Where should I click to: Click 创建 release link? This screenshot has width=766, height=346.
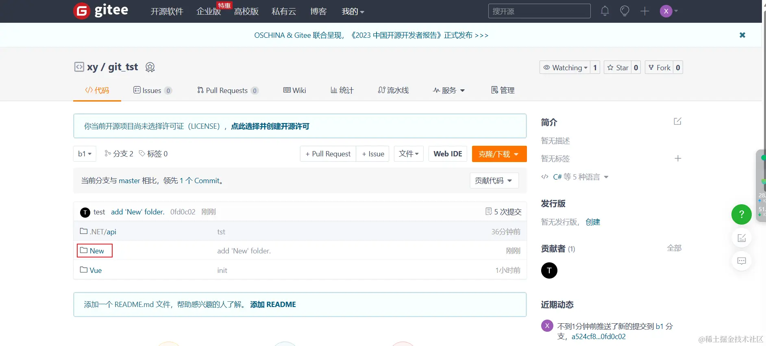pyautogui.click(x=593, y=222)
